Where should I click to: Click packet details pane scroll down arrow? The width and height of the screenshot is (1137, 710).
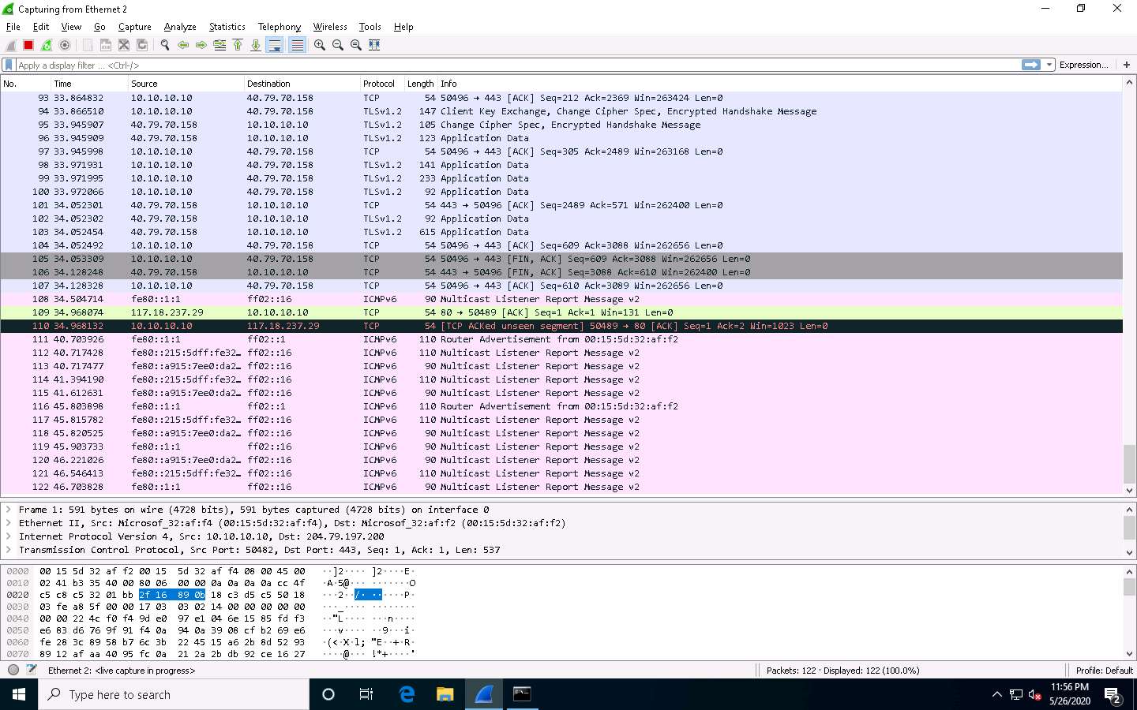pos(1129,553)
